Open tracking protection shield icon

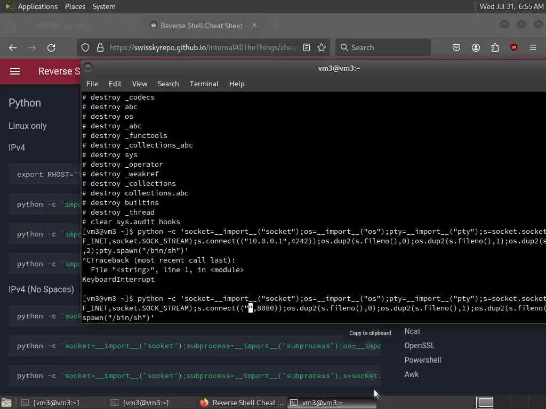pos(85,47)
